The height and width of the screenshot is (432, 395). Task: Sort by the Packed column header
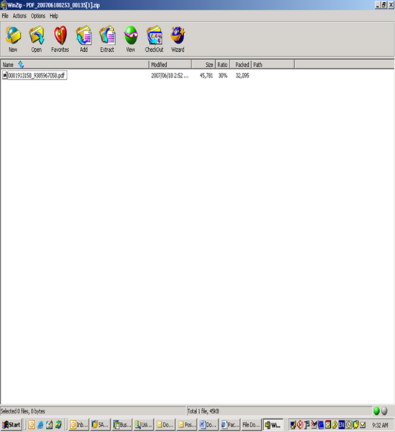coord(240,65)
